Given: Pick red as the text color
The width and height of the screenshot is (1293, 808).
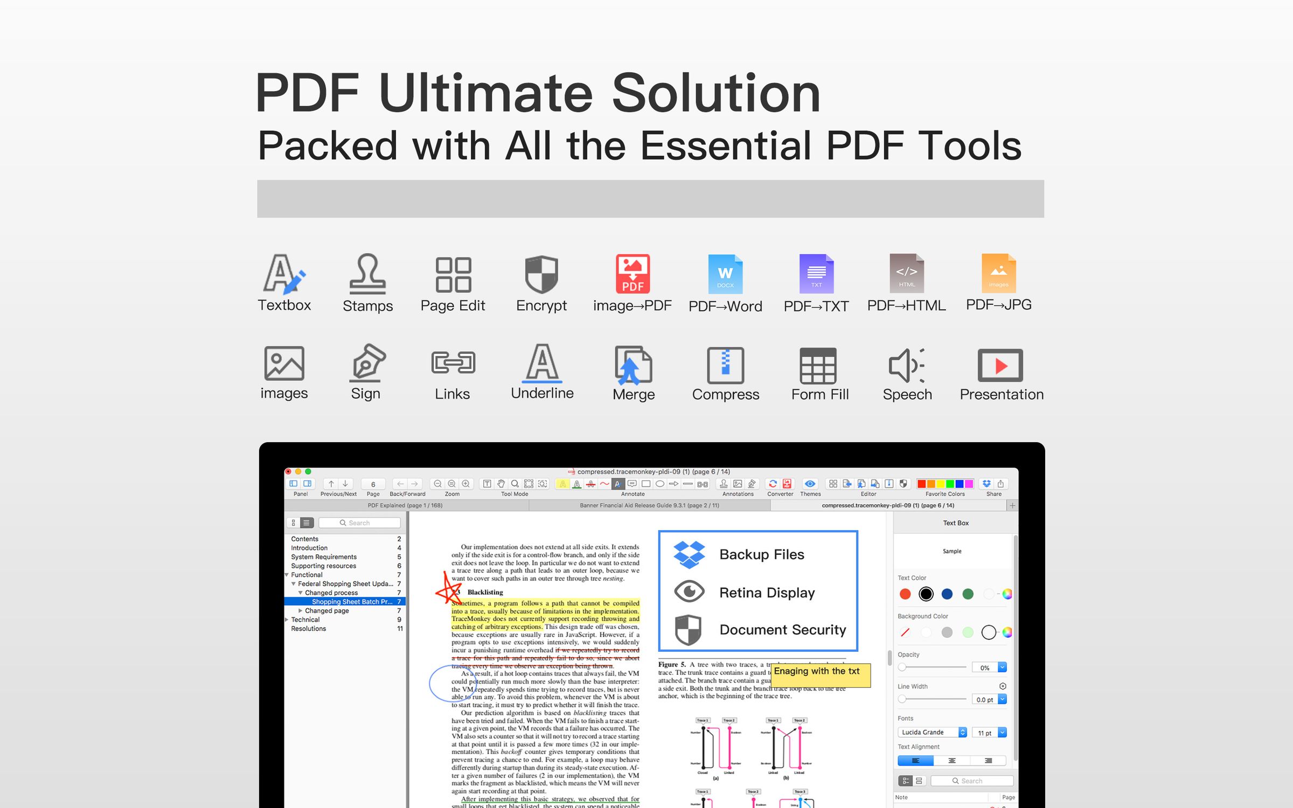Looking at the screenshot, I should coord(906,594).
